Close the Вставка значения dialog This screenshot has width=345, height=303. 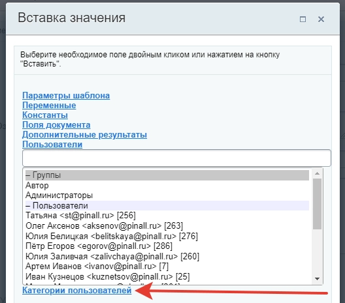321,20
